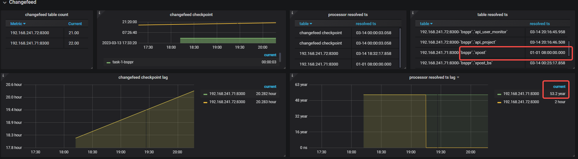Viewport: 578px width, 159px height.
Task: Click Current column header in table count panel
Action: tap(75, 24)
